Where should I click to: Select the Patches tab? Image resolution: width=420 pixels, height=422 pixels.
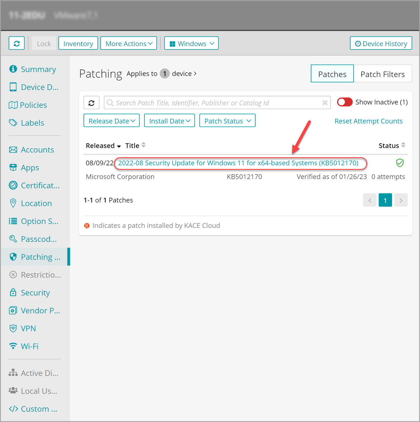(x=332, y=74)
